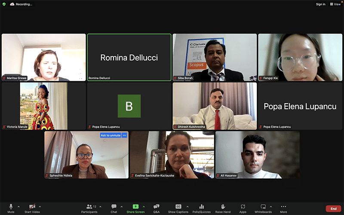Open the Q&A panel

[156, 208]
